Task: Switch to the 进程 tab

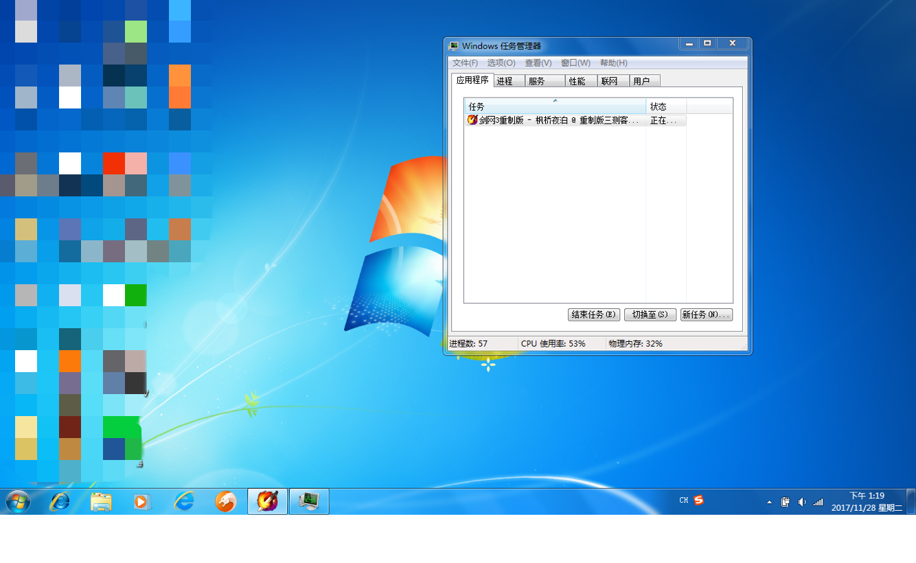Action: coord(509,81)
